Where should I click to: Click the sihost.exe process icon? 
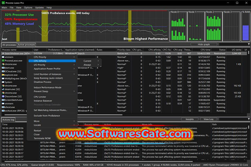point(3,107)
